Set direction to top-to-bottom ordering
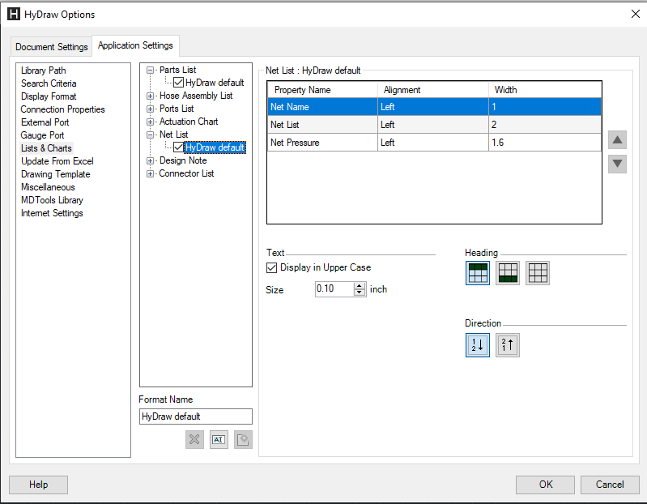Image resolution: width=647 pixels, height=504 pixels. pyautogui.click(x=478, y=345)
